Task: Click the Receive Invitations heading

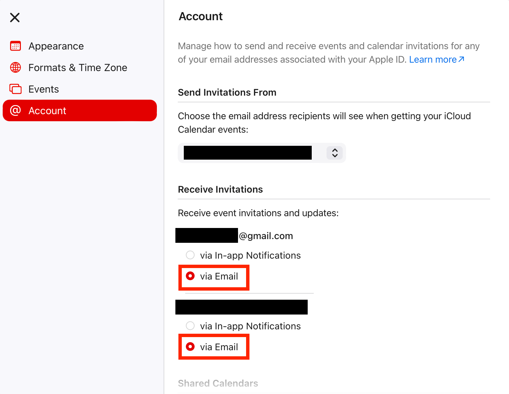Action: [220, 190]
